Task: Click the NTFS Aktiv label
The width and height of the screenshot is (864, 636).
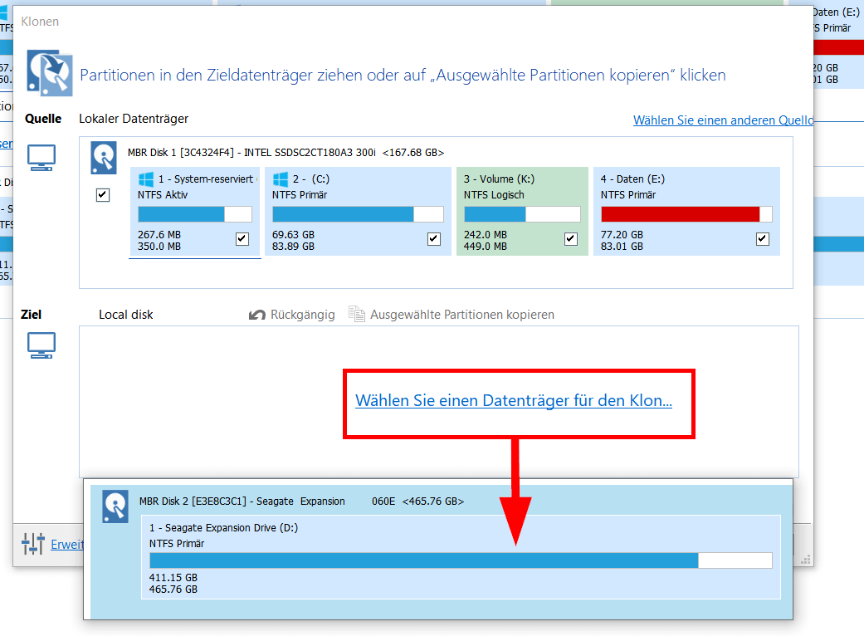Action: tap(163, 195)
